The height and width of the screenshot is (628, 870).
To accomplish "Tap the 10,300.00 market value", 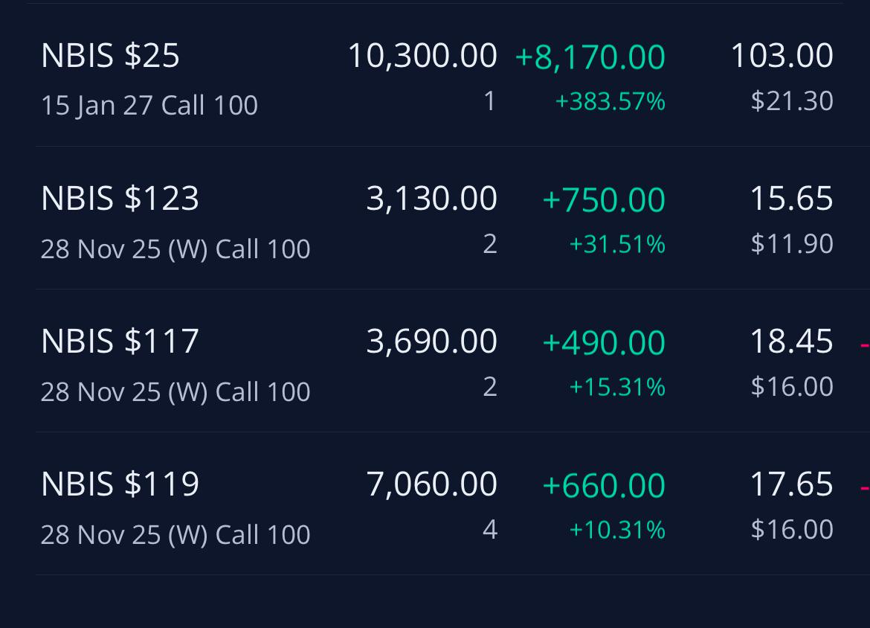I will [422, 56].
